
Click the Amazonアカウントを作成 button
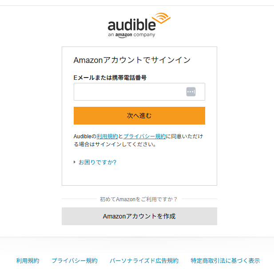139,216
